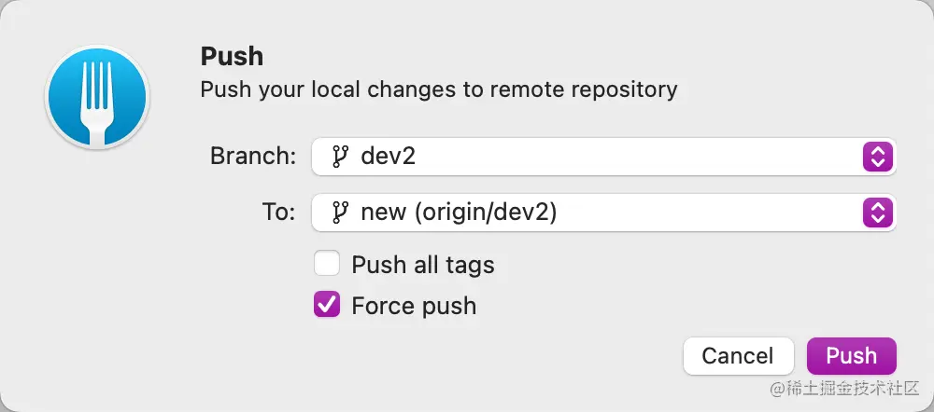Enable the Push all tags checkbox
Screen dimensions: 934x412
pos(327,264)
